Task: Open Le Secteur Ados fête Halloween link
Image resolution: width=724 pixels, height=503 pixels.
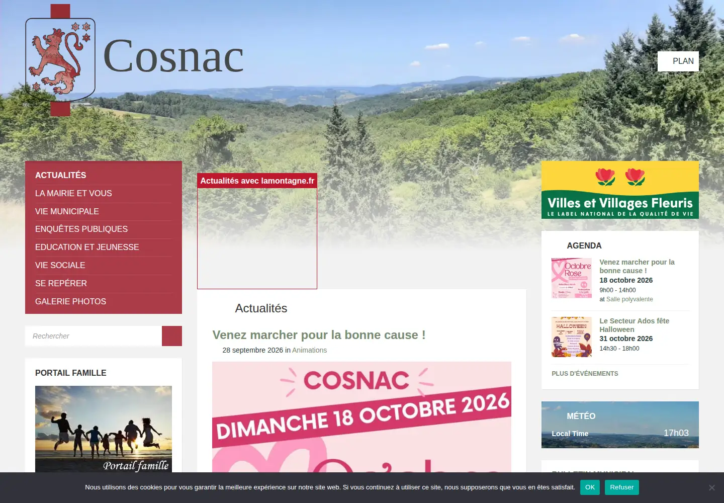Action: (634, 325)
